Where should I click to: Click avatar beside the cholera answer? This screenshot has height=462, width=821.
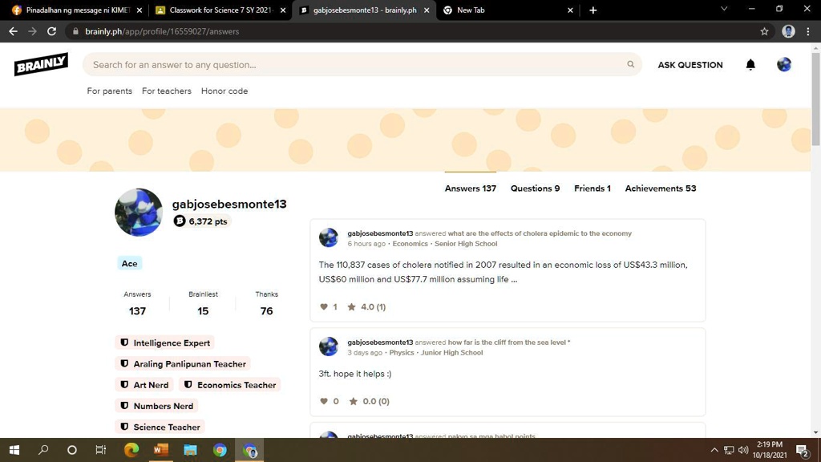point(329,237)
